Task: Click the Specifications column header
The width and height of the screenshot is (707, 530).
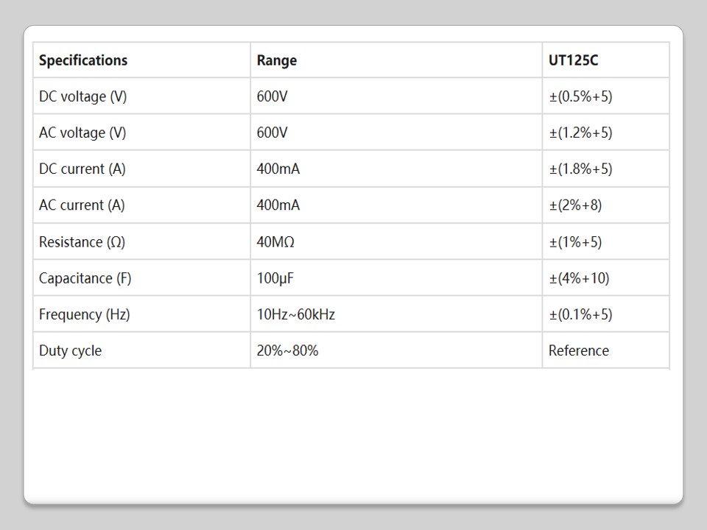Action: (83, 60)
